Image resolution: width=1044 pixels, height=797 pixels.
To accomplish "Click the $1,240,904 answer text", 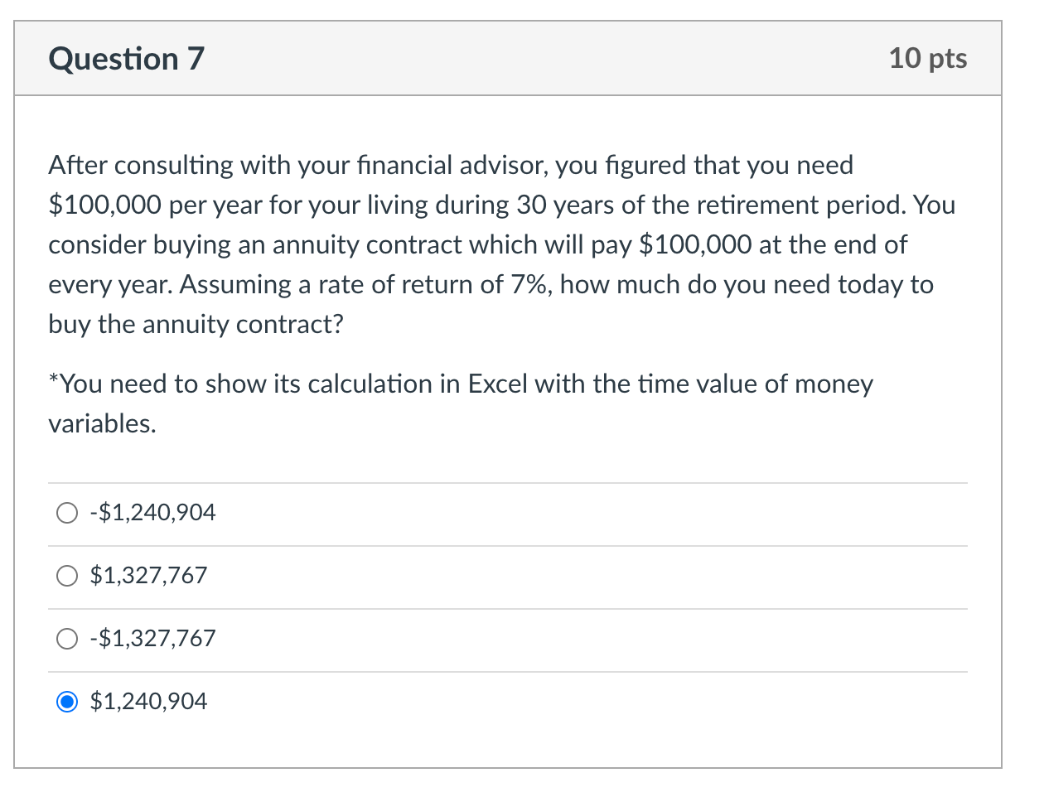I will coord(147,701).
